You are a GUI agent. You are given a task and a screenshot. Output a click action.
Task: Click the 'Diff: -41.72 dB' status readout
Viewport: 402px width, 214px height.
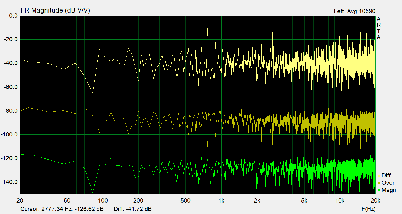133,209
